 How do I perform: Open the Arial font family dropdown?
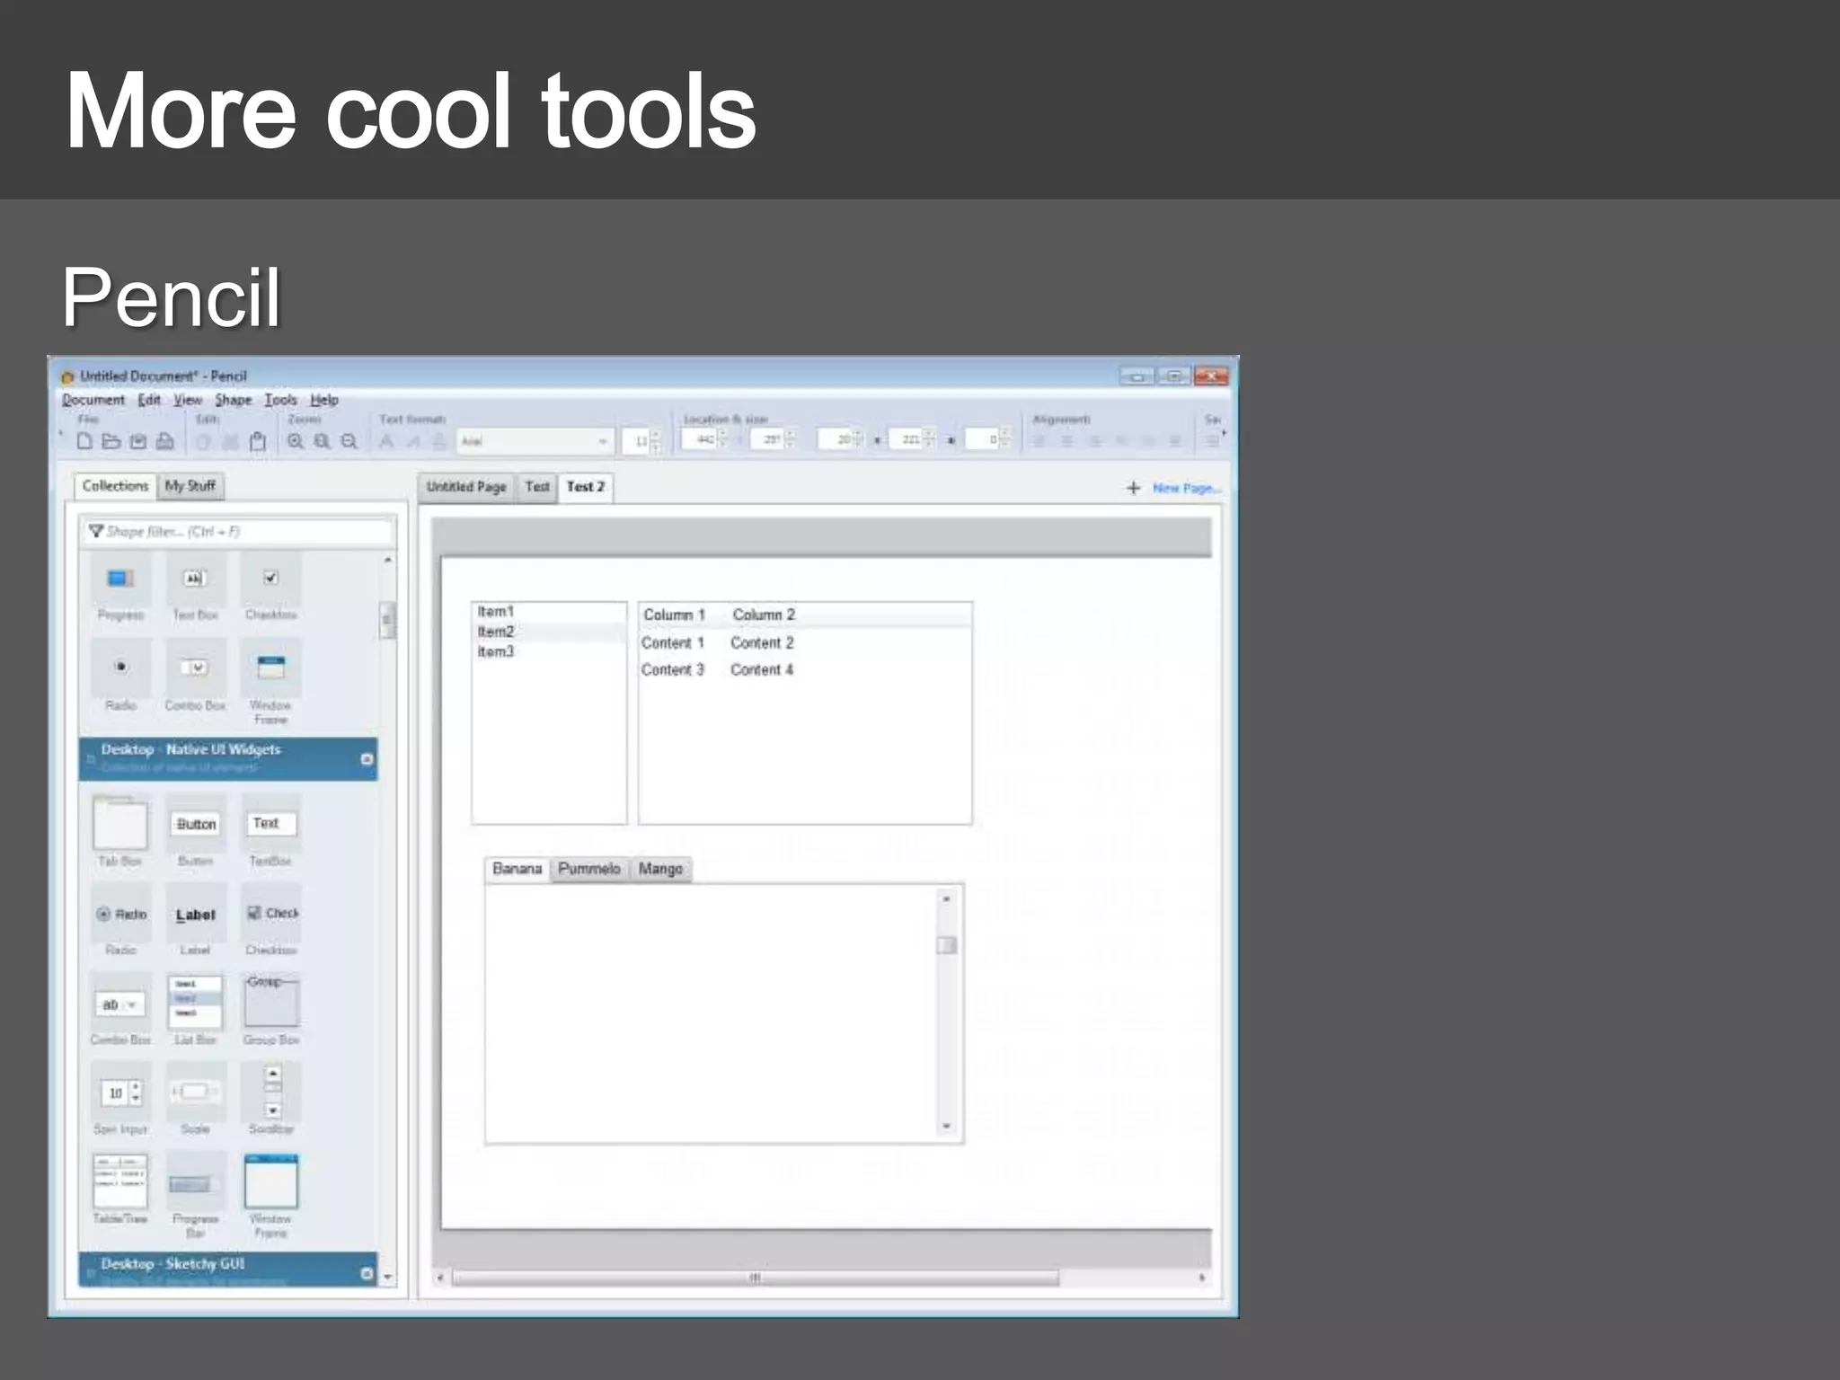click(x=602, y=441)
